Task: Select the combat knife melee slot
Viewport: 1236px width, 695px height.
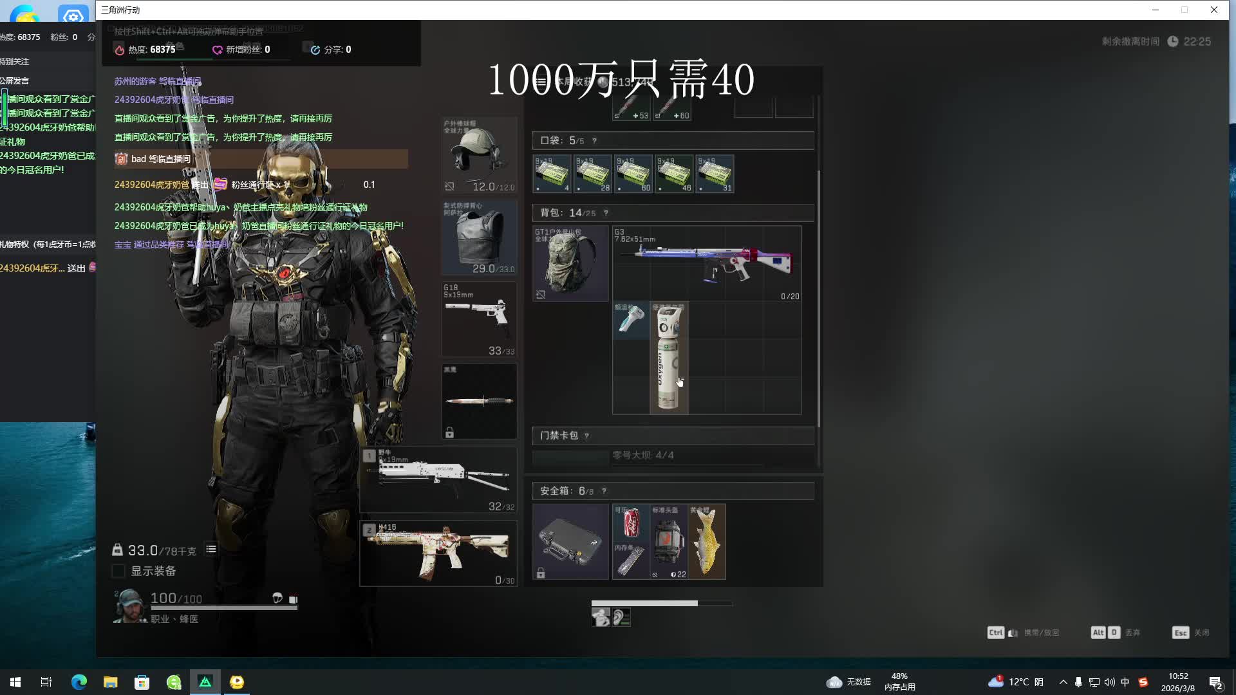Action: tap(479, 401)
